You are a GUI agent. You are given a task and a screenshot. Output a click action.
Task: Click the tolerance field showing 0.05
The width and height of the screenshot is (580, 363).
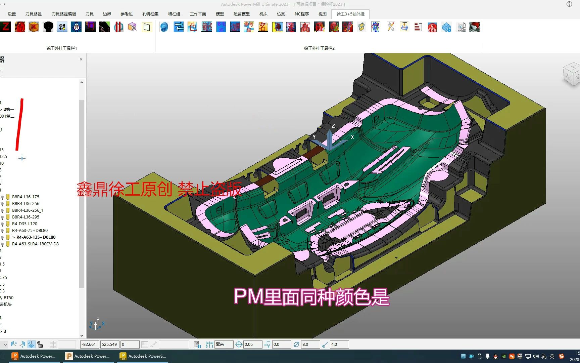pyautogui.click(x=252, y=345)
